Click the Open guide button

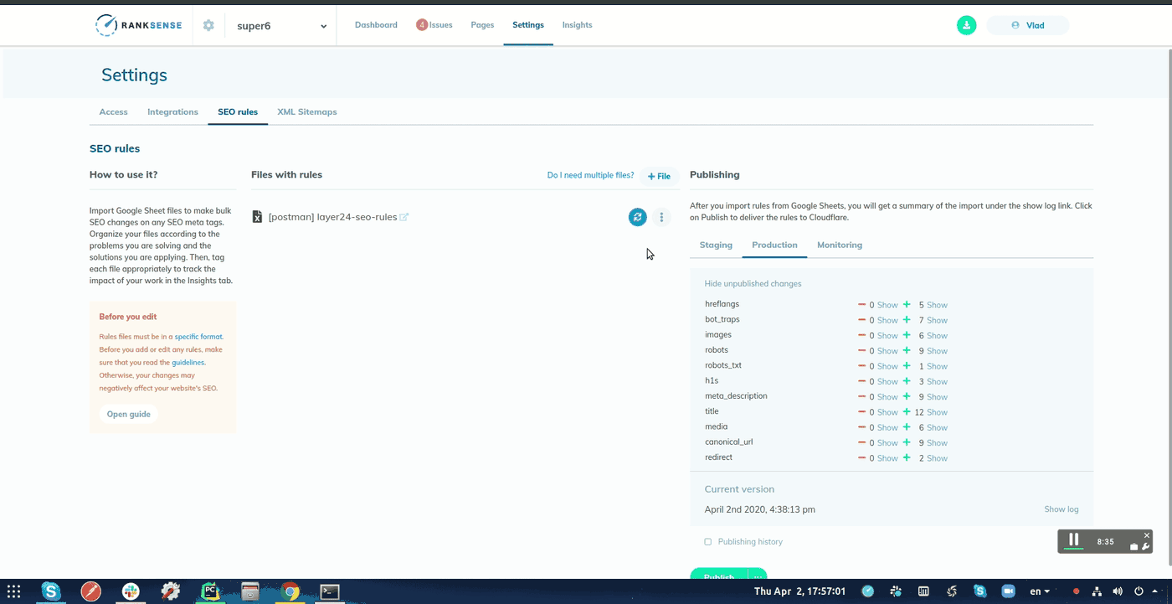[x=129, y=414]
